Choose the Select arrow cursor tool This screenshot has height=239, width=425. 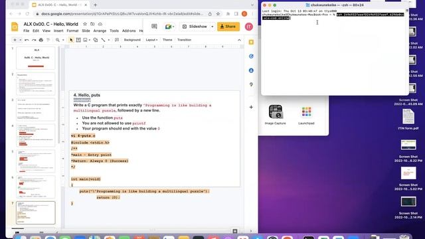pyautogui.click(x=71, y=40)
